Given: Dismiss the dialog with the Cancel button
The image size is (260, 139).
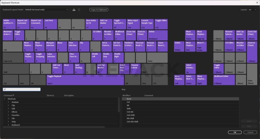Looking at the screenshot, I should pos(250,132).
